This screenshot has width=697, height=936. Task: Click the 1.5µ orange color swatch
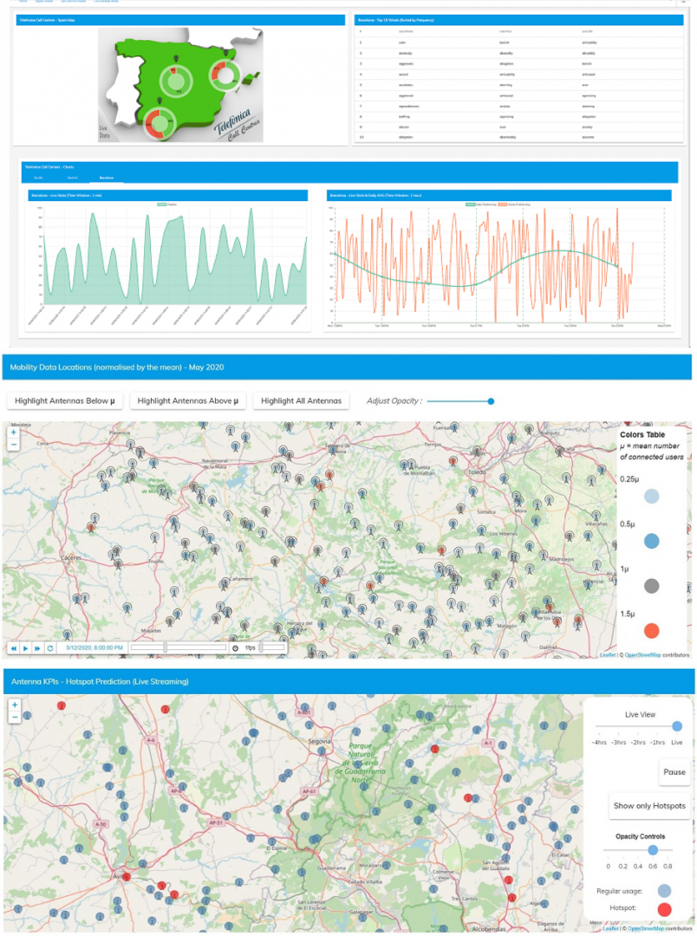(652, 630)
